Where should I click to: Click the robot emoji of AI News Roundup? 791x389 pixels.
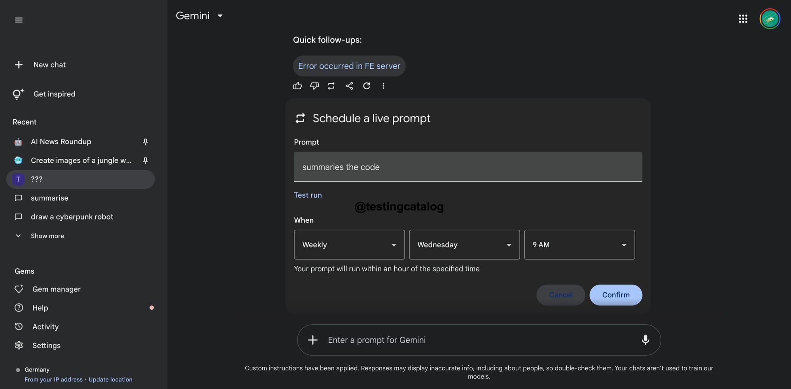tap(18, 142)
